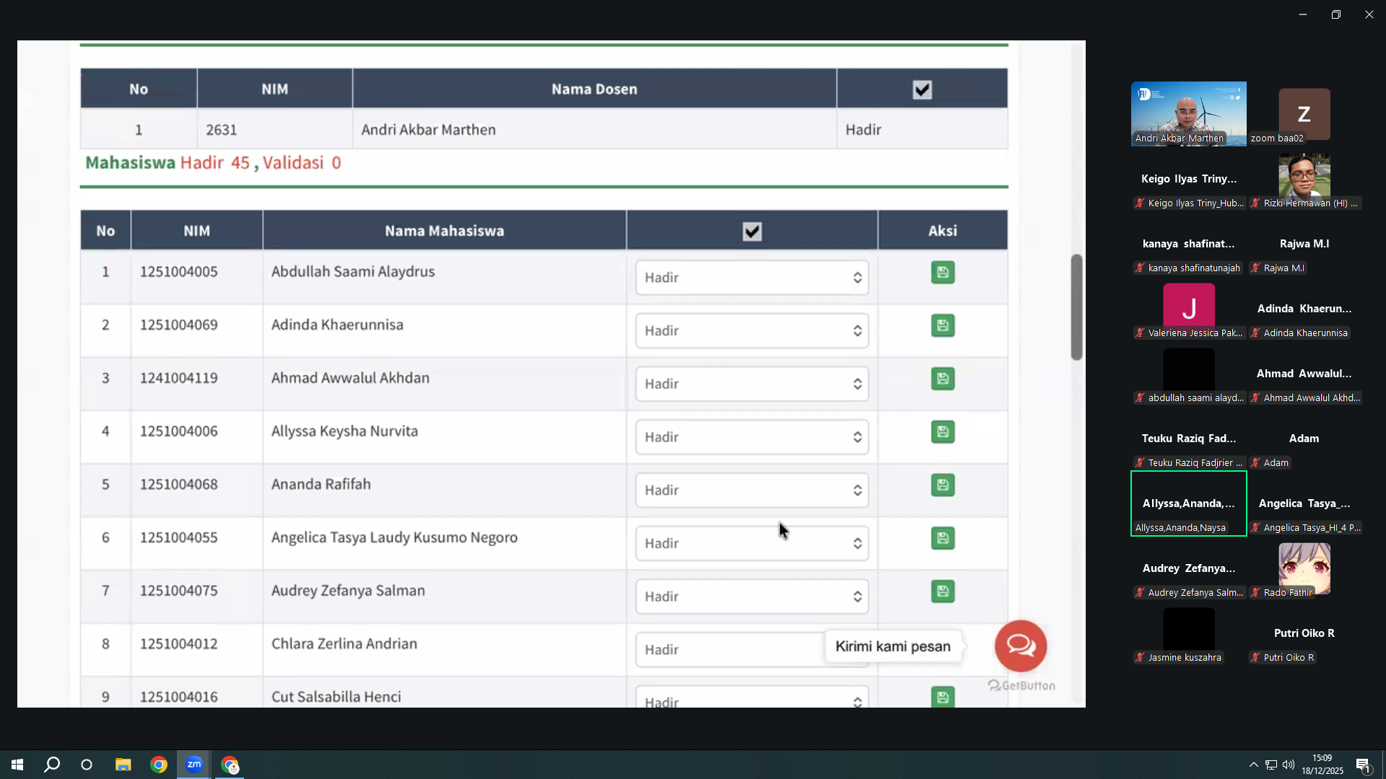Select abdullah saami alaydrus participant tile

[1189, 374]
